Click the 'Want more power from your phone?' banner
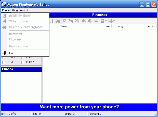The height and width of the screenshot is (117, 158). 80,107
